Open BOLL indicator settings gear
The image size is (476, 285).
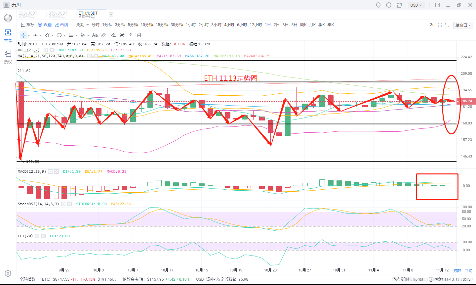coord(46,50)
